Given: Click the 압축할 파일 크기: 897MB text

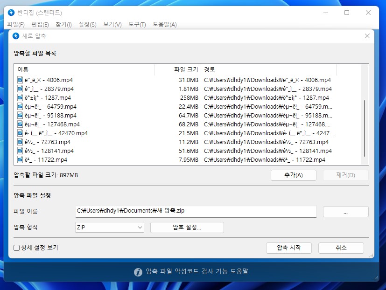Looking at the screenshot, I should point(46,175).
